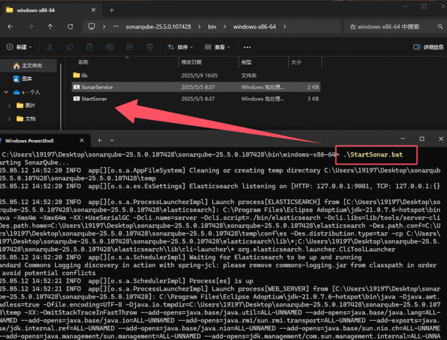
Task: Expand chevron after bin breadcrumb
Action: [225, 26]
